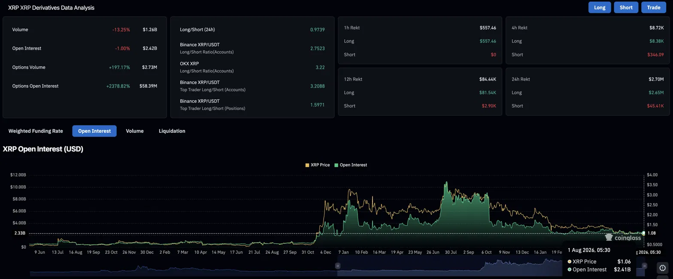The height and width of the screenshot is (279, 673).
Task: Click the 4h Rekt total $8.72K
Action: tap(656, 28)
